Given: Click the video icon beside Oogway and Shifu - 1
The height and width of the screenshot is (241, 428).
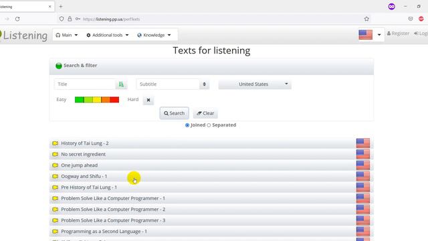Looking at the screenshot, I should [x=55, y=176].
